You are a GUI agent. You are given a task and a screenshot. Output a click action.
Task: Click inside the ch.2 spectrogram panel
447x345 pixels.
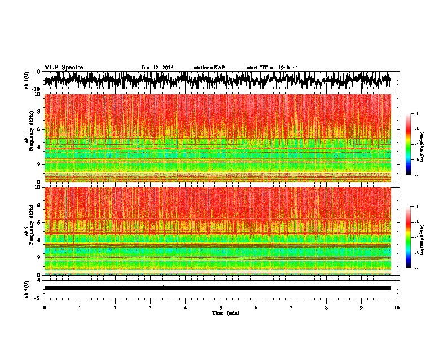pos(218,231)
